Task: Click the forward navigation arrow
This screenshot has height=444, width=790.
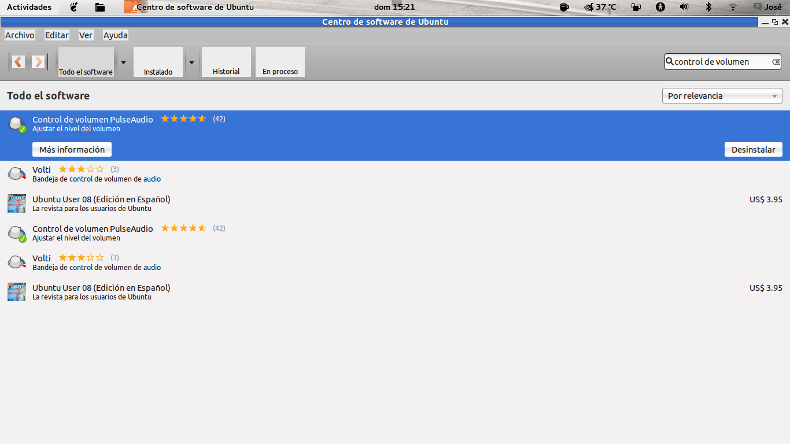Action: coord(38,61)
